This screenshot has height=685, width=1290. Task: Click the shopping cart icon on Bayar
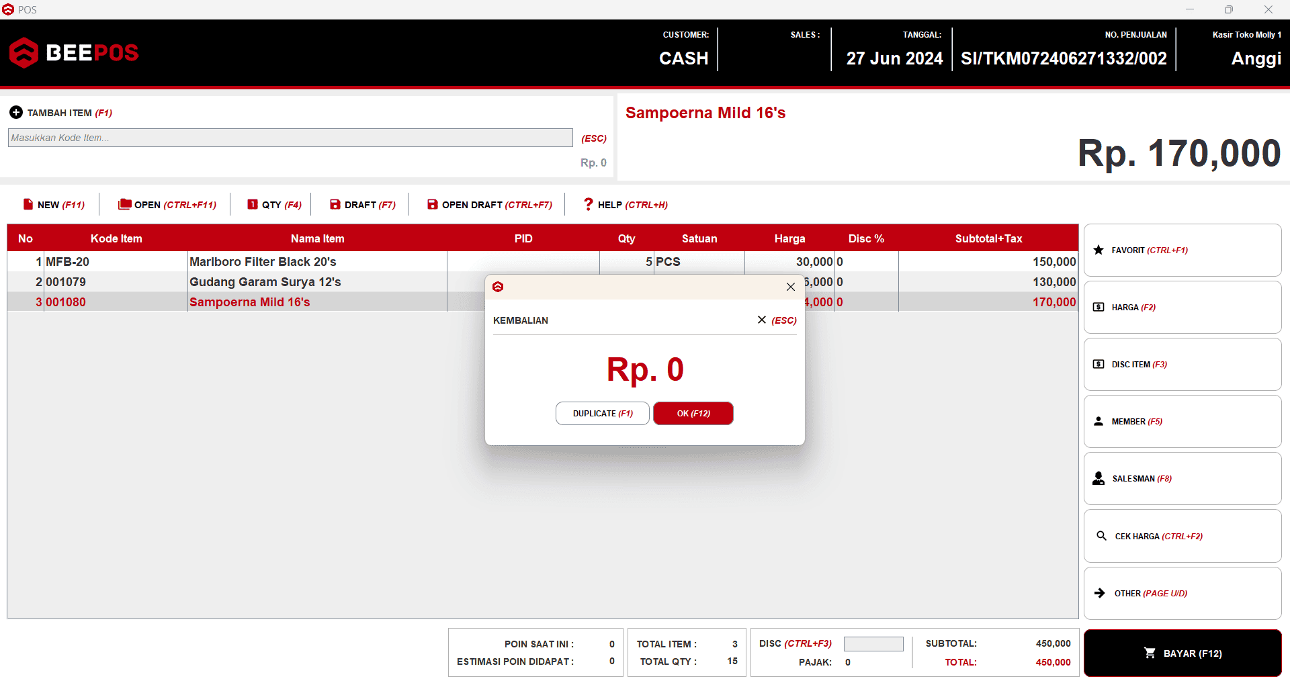tap(1150, 653)
